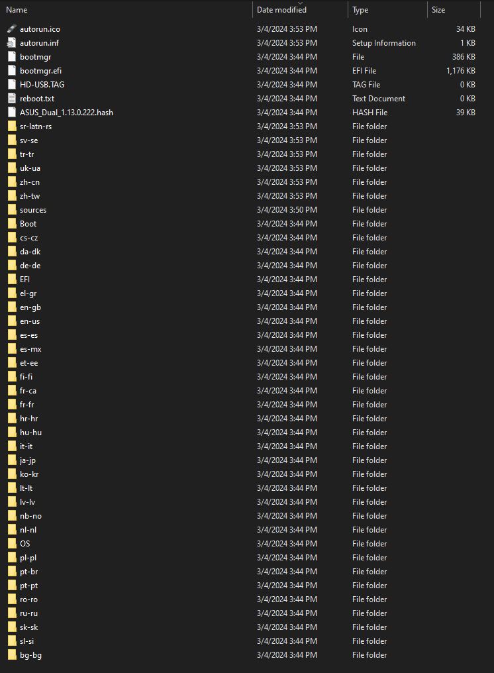Select the bg-bg folder at bottom
The width and height of the screenshot is (494, 673).
(30, 655)
